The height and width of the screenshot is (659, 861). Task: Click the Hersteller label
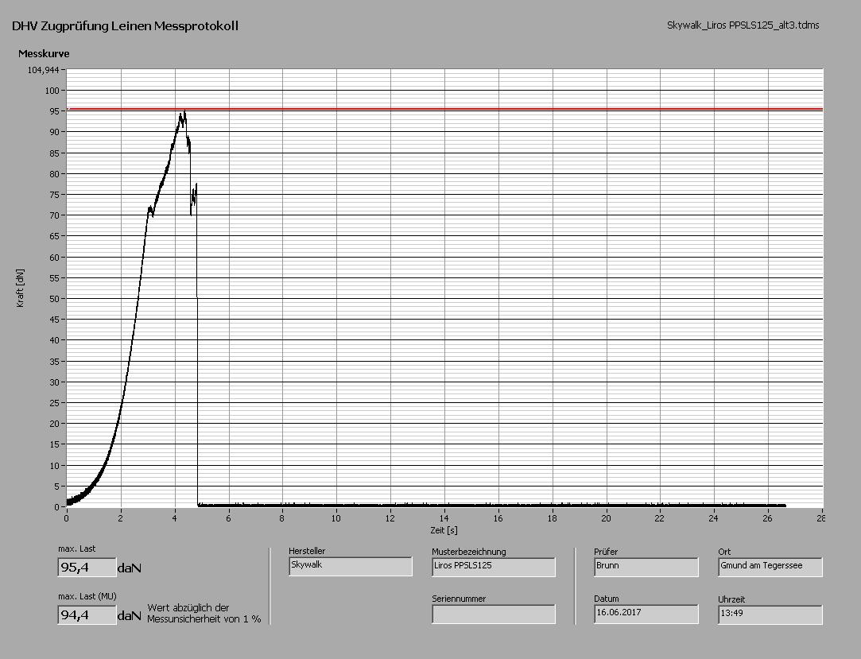(307, 551)
